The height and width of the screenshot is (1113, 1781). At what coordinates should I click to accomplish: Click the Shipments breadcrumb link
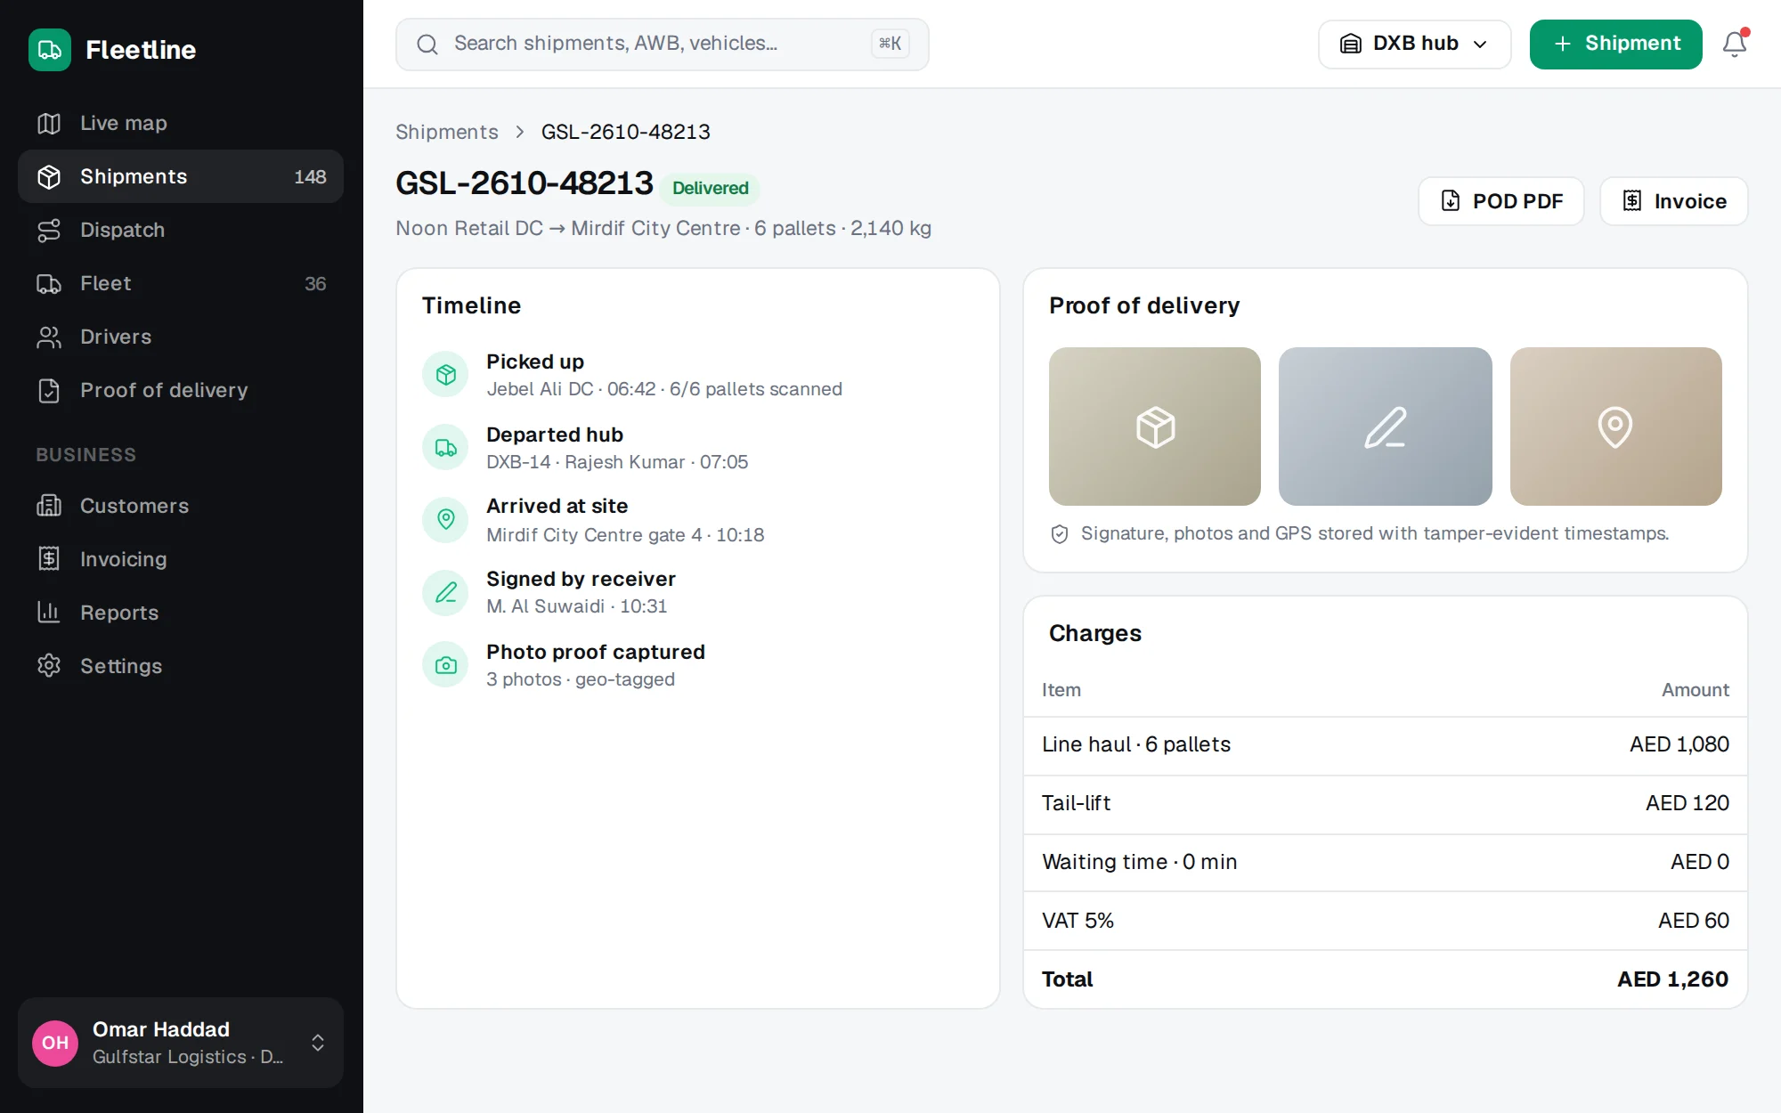coord(446,132)
